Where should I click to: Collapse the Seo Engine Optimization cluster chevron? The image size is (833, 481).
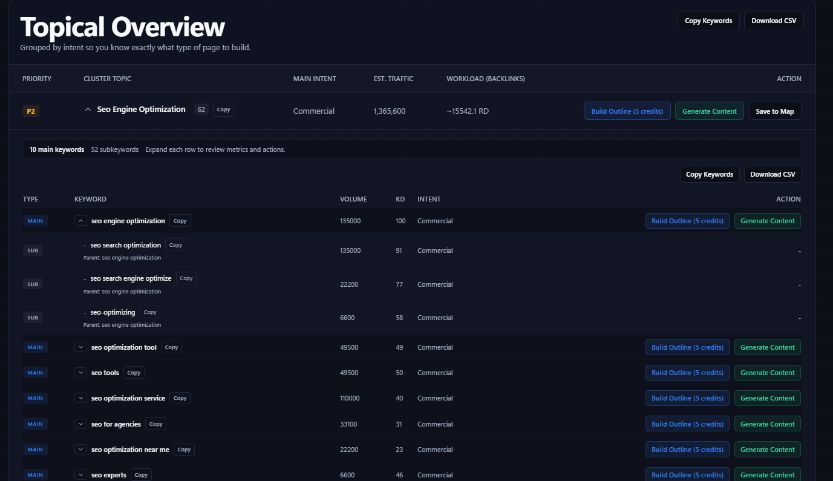pos(88,110)
